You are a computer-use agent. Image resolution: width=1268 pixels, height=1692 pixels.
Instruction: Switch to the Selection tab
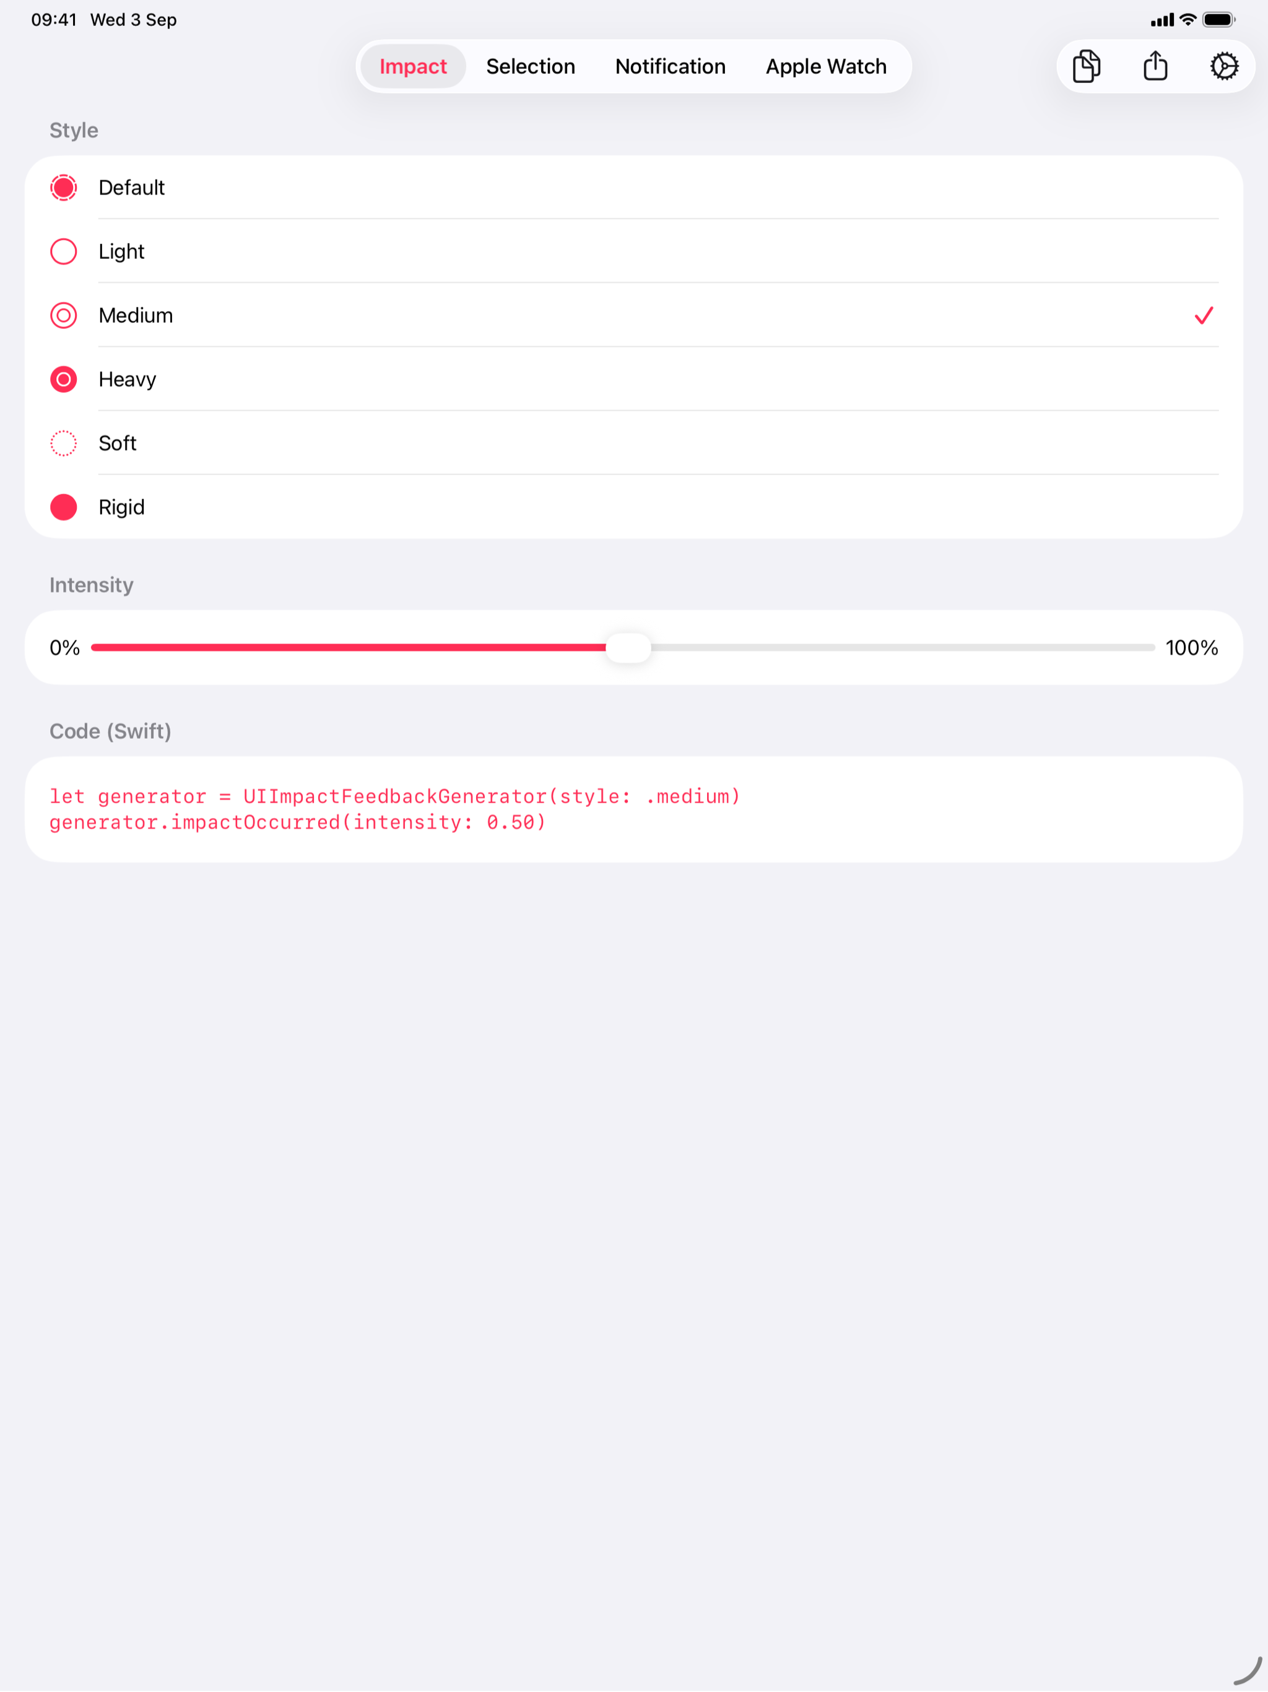click(530, 66)
